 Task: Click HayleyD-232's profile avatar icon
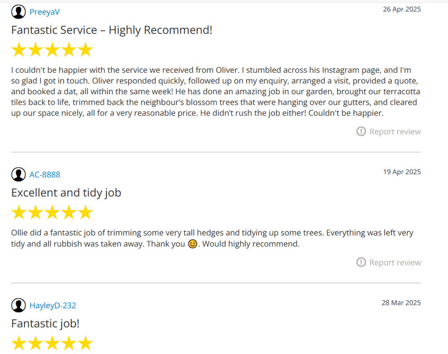point(18,305)
